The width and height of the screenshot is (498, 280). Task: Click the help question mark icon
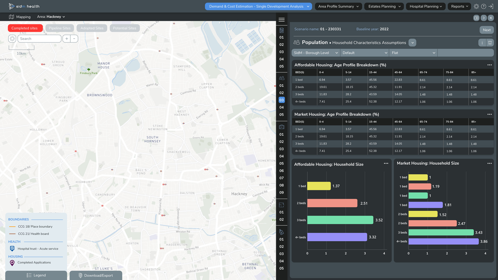click(x=483, y=6)
